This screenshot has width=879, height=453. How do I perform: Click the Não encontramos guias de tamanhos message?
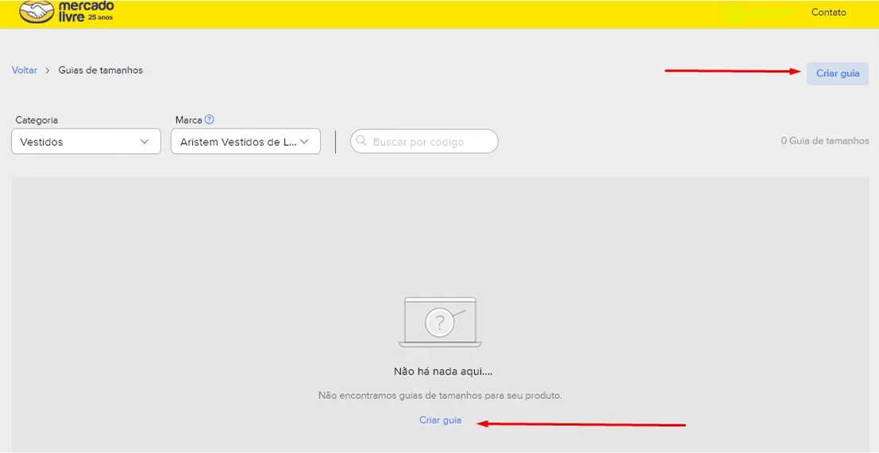tap(440, 395)
